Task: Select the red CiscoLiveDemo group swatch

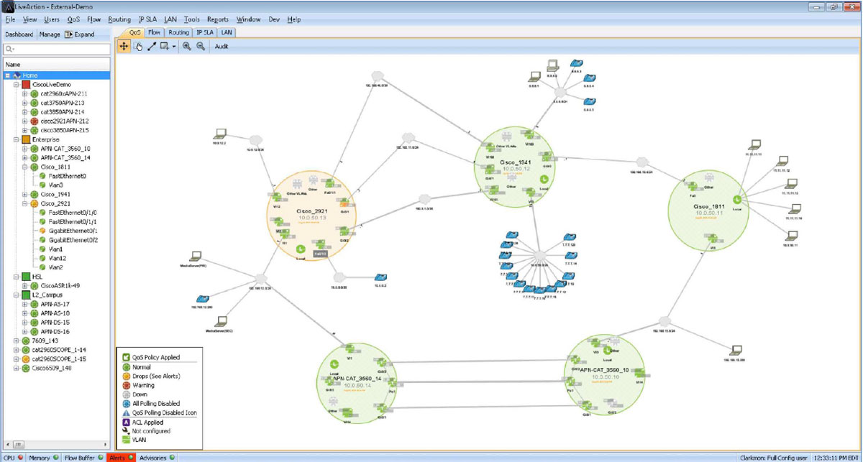Action: coord(27,84)
